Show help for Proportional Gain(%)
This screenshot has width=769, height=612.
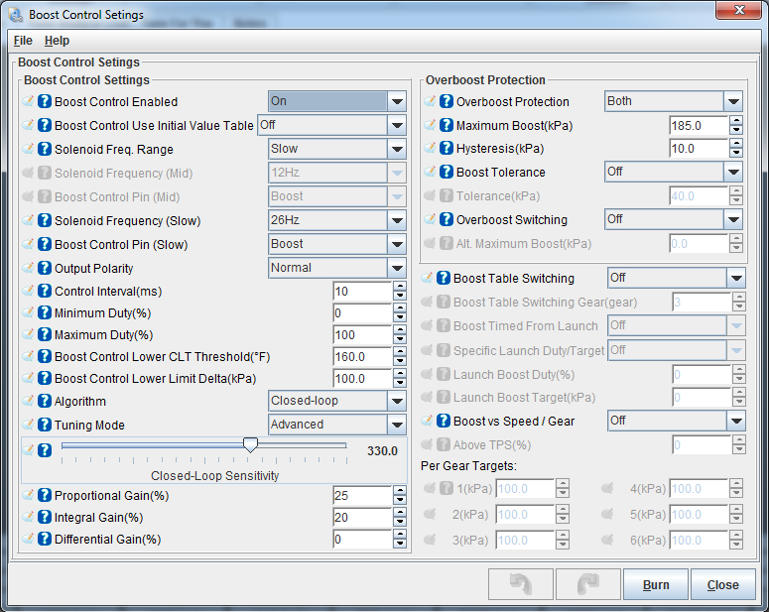tap(45, 496)
